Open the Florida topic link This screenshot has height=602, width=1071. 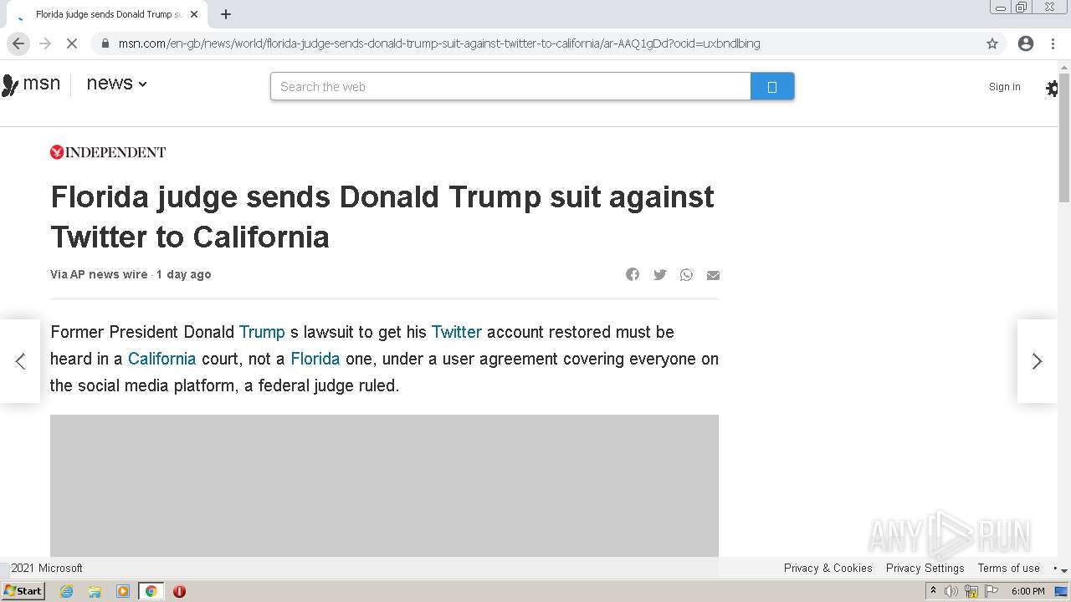pyautogui.click(x=315, y=359)
